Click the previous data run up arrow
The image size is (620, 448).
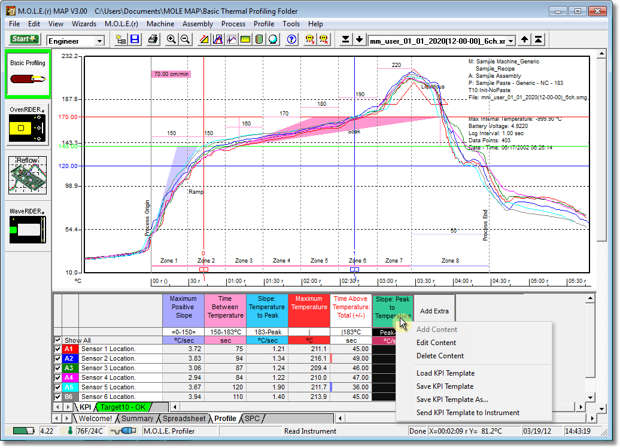pos(524,39)
